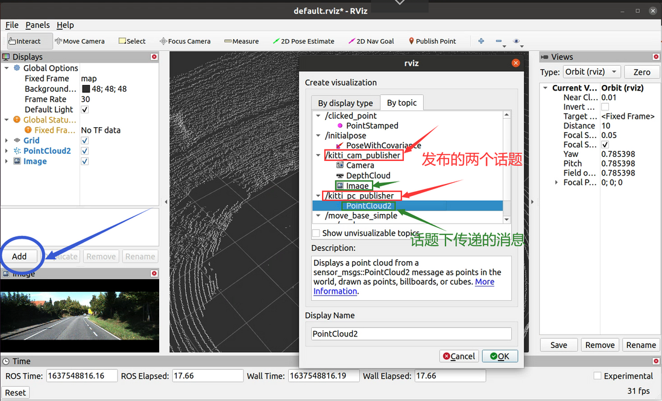This screenshot has height=401, width=662.
Task: Toggle the Invert checkbox in Views
Action: tap(605, 107)
